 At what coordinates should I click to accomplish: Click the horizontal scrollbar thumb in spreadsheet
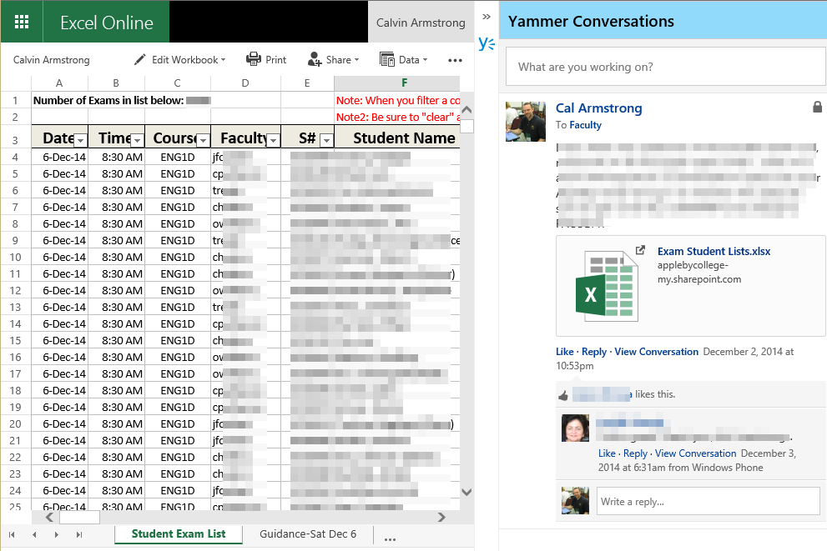tap(79, 518)
